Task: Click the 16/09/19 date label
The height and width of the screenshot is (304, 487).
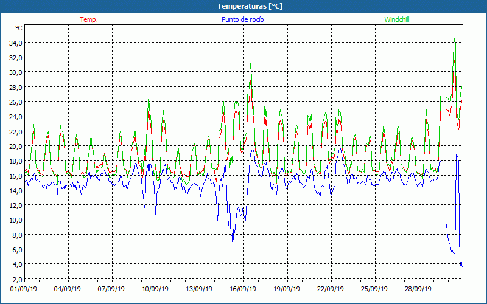Action: (243, 289)
